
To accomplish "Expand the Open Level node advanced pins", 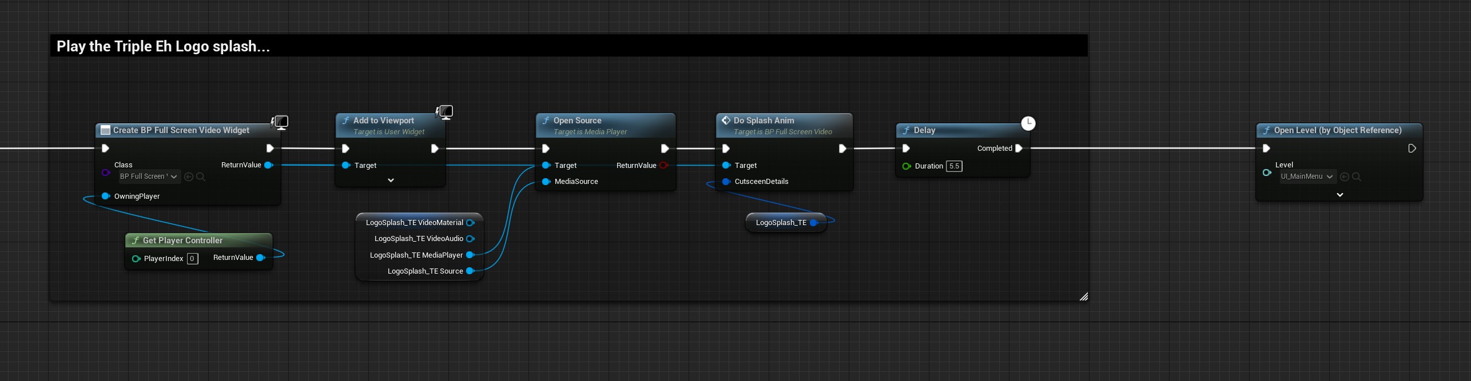I will click(1339, 195).
